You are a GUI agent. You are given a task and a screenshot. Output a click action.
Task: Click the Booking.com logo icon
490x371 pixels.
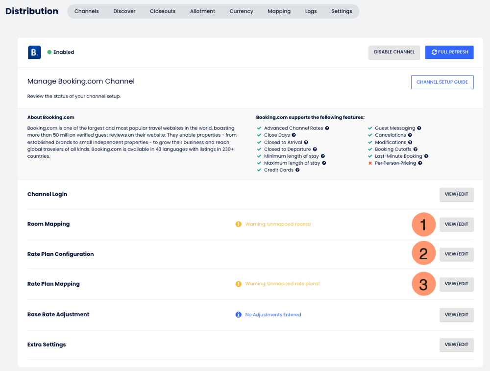point(34,52)
